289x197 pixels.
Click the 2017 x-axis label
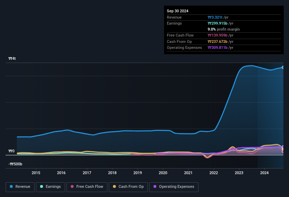[87, 173]
